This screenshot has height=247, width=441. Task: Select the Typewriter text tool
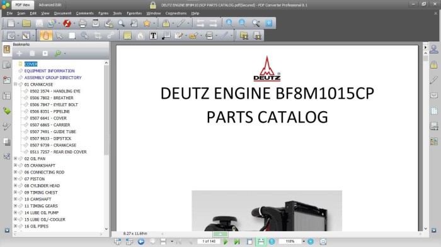pos(153,36)
